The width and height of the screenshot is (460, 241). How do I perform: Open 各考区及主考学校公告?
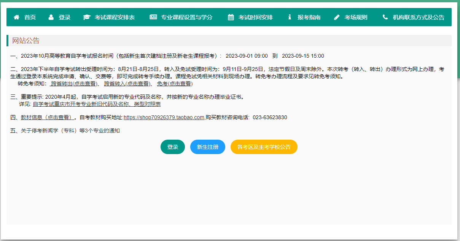point(264,146)
